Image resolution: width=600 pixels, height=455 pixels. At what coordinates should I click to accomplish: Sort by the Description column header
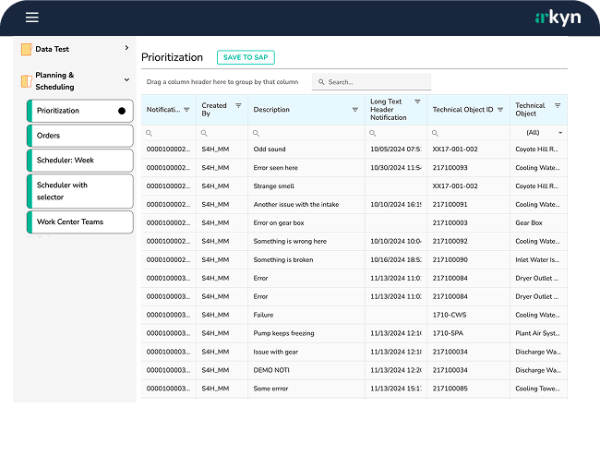[271, 110]
